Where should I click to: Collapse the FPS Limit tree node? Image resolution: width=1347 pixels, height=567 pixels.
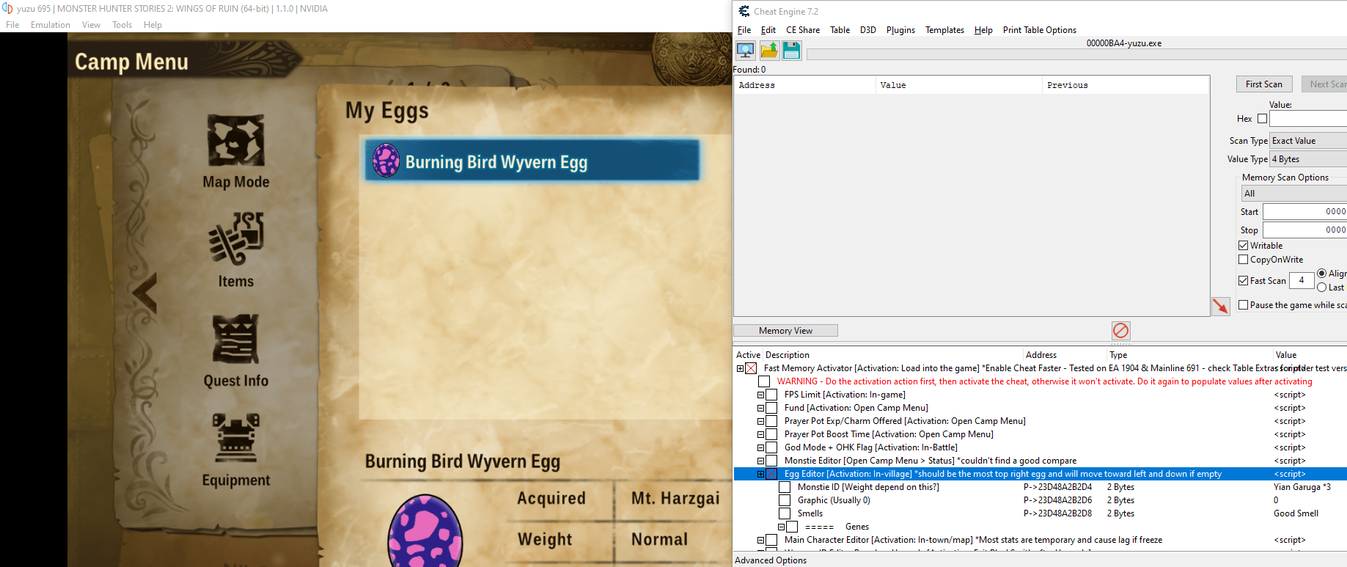761,395
